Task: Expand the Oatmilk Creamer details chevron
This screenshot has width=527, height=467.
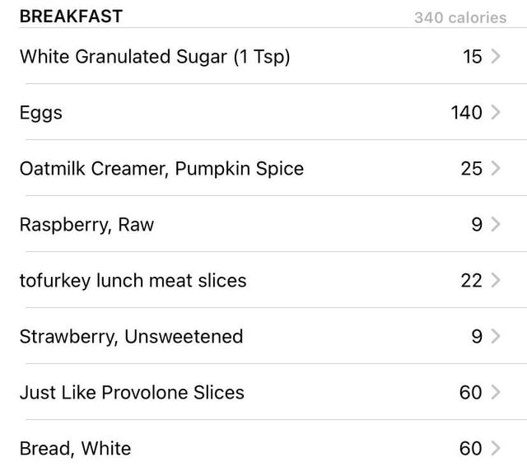Action: point(496,168)
